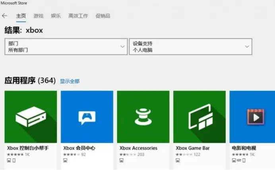The image size is (275, 170).
Task: Click the PC device icon under Xbox Accessories
Action: click(x=122, y=160)
